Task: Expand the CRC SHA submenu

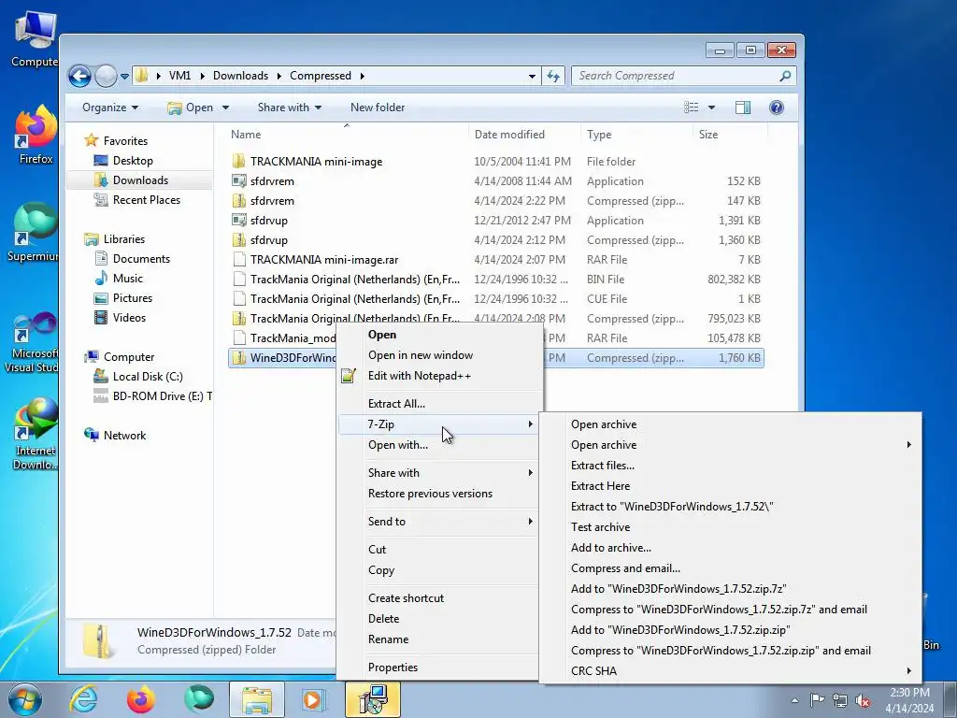Action: [x=730, y=671]
